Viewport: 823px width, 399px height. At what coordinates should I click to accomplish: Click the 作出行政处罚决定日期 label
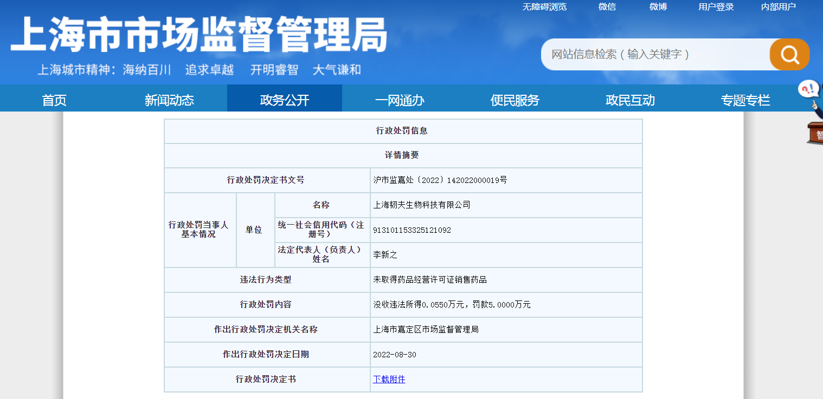[266, 355]
